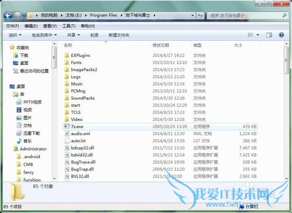Open the 共享 dropdown
The height and width of the screenshot is (213, 292).
click(x=74, y=35)
